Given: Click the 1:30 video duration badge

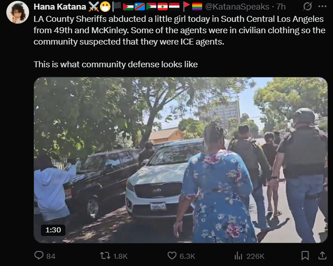Looking at the screenshot, I should pos(53,230).
